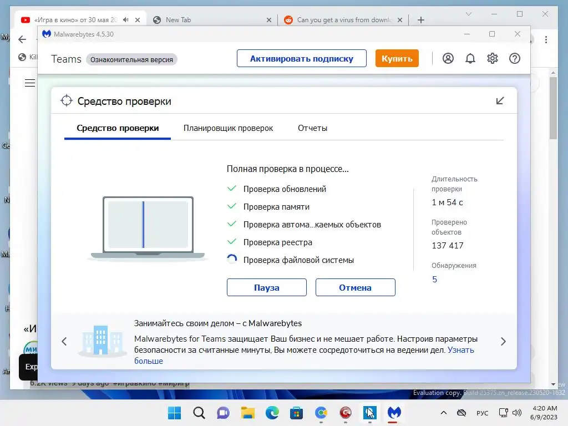The height and width of the screenshot is (426, 568).
Task: Click the laptop scan illustration
Action: pyautogui.click(x=148, y=228)
